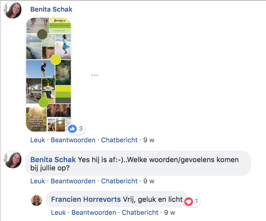Open Francien Horrevorts' profile name link
The width and height of the screenshot is (266, 221).
point(86,199)
